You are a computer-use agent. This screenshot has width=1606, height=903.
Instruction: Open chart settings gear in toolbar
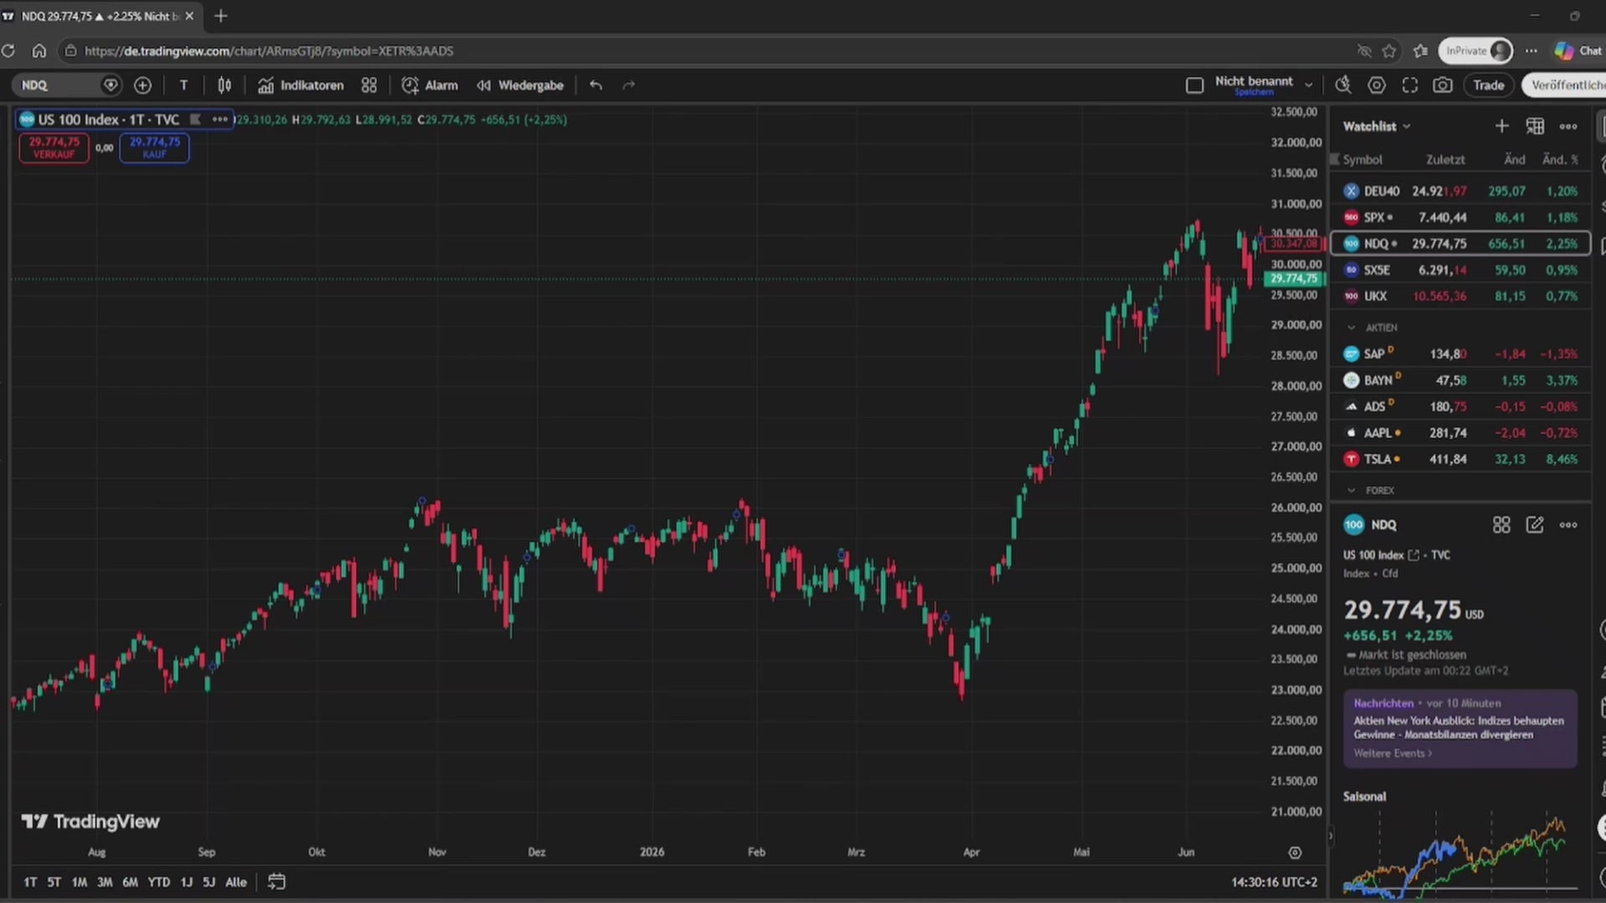point(1377,85)
